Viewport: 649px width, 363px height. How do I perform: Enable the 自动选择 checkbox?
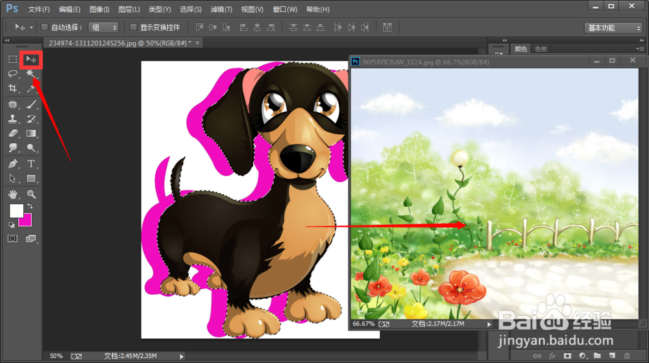tap(44, 27)
